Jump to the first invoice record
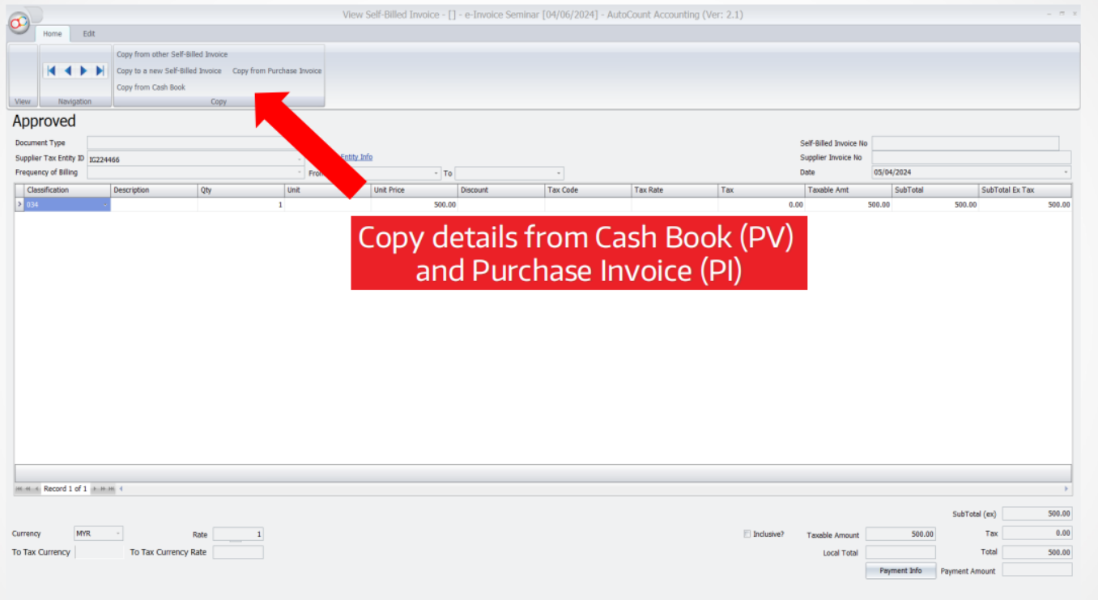1098x600 pixels. click(x=51, y=71)
